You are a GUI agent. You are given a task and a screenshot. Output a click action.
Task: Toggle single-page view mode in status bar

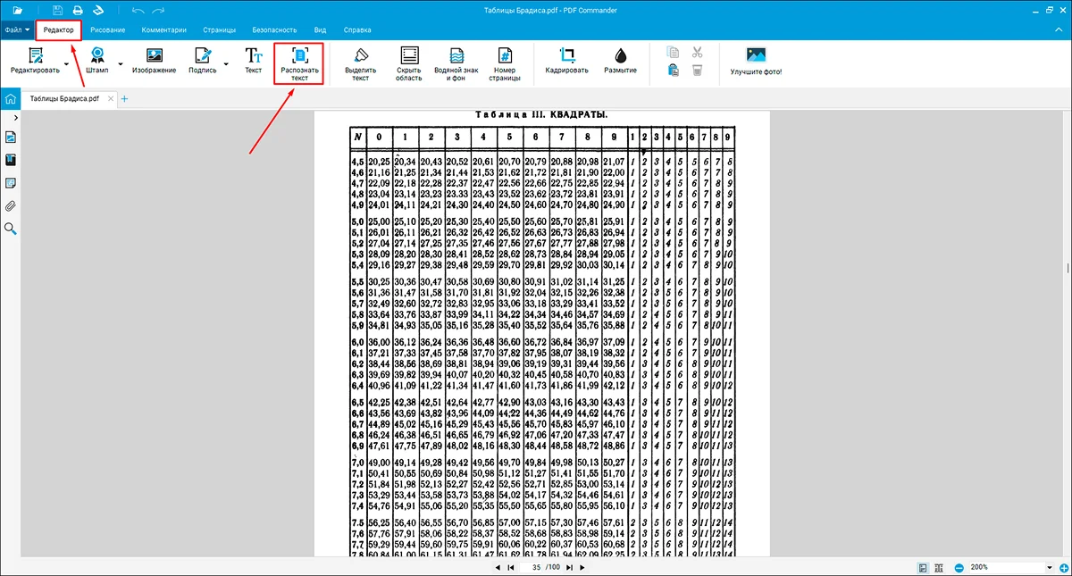(x=922, y=567)
